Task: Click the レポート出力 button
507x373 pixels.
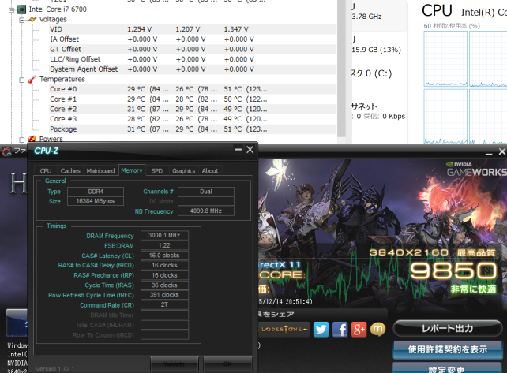Action: click(x=448, y=328)
